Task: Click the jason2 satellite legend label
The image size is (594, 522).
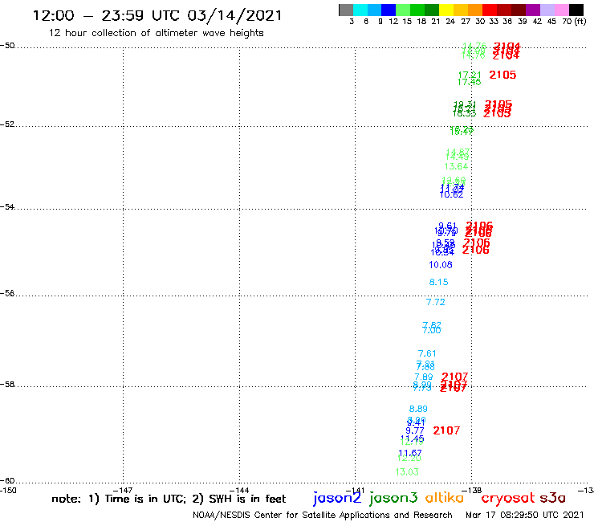Action: pyautogui.click(x=337, y=499)
